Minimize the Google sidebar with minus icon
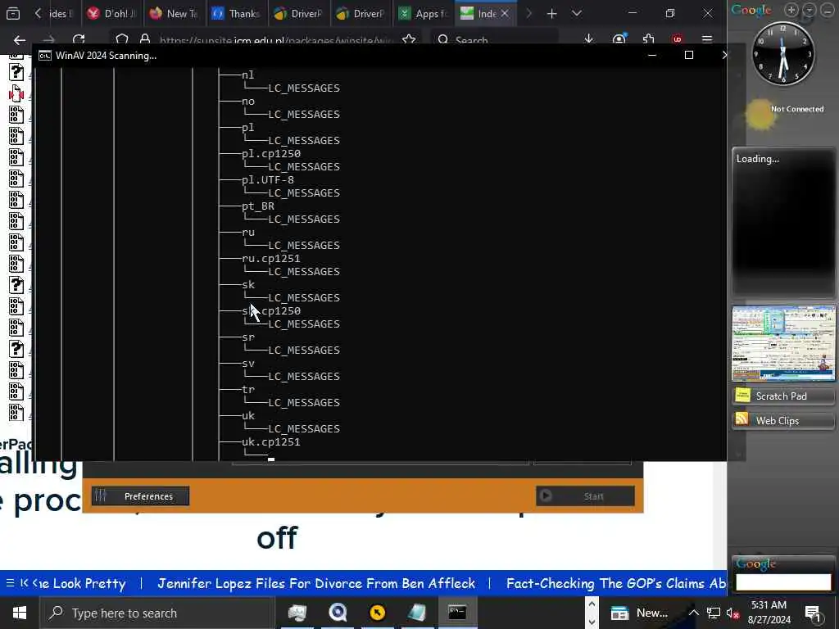Image resolution: width=839 pixels, height=629 pixels. [x=828, y=10]
